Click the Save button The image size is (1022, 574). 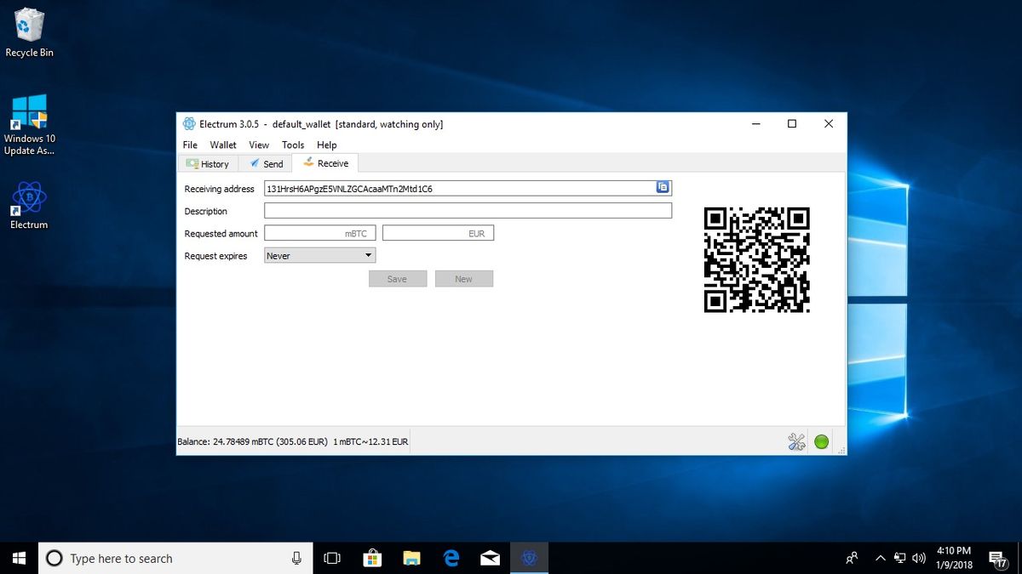[397, 278]
